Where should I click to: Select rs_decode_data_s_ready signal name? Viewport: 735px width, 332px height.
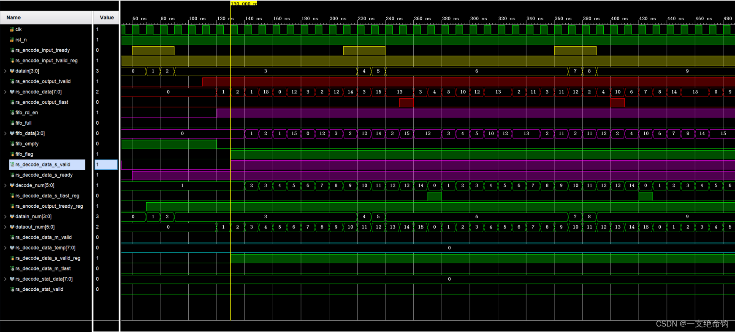(x=44, y=175)
